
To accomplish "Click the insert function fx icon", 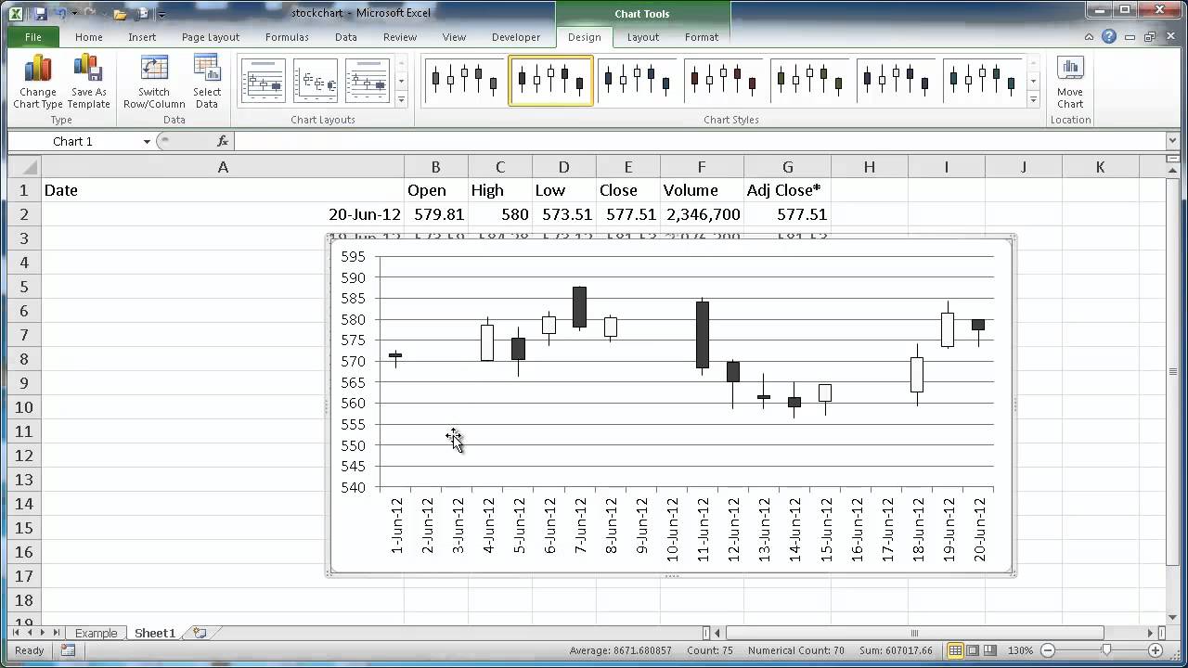I will 223,141.
